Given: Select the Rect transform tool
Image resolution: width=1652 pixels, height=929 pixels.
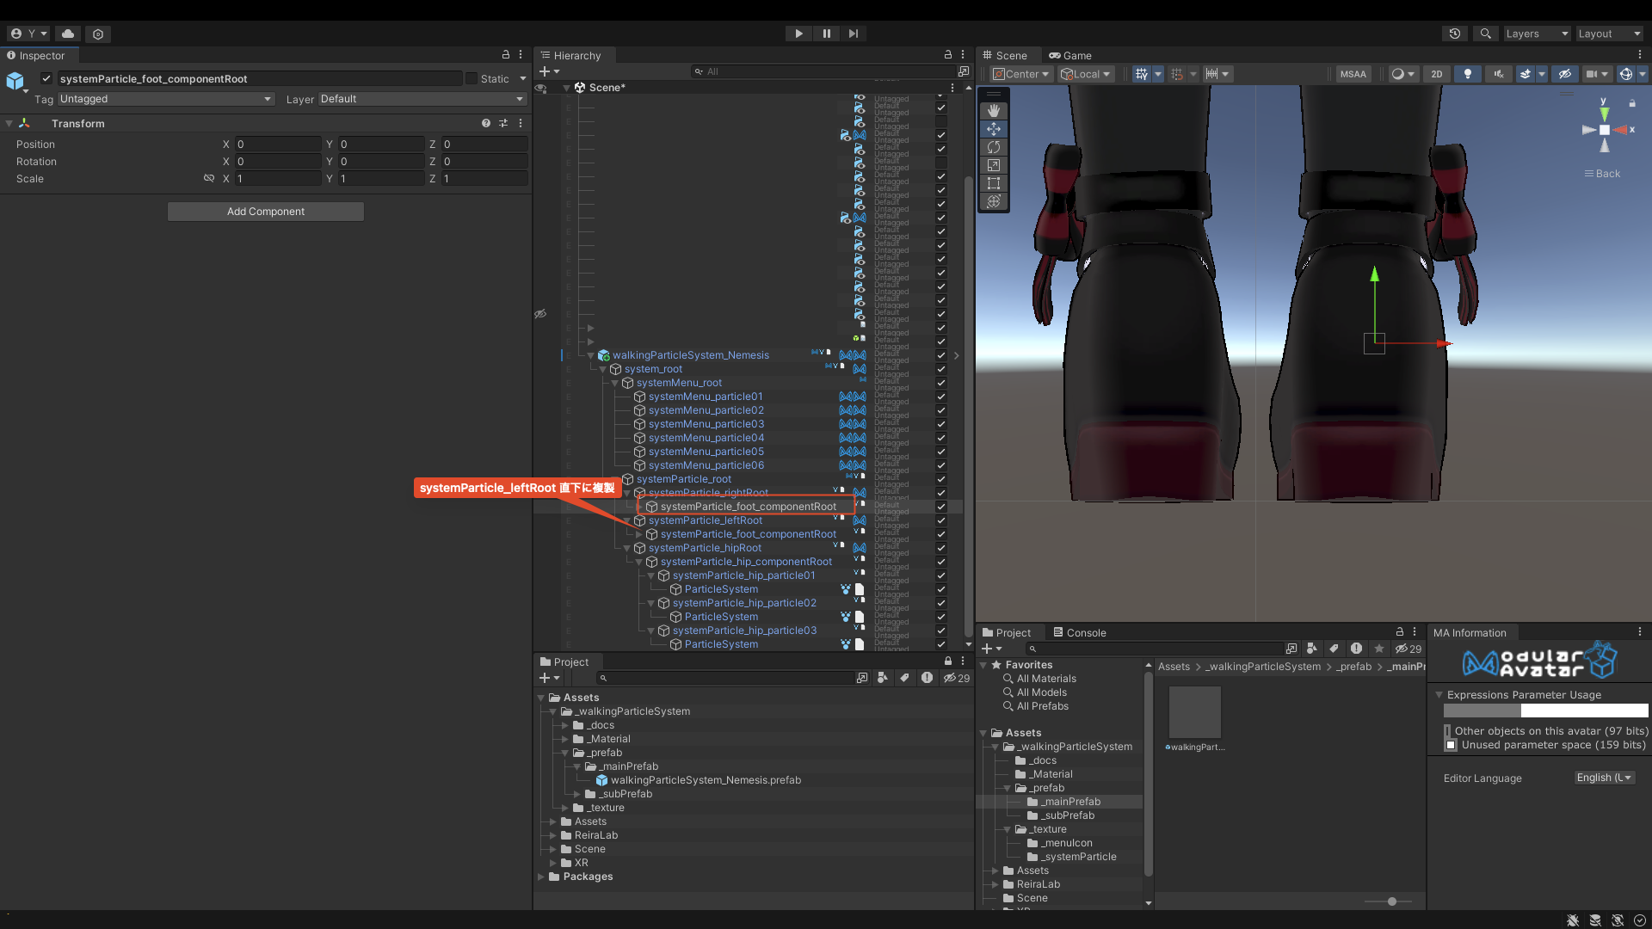Looking at the screenshot, I should (994, 183).
